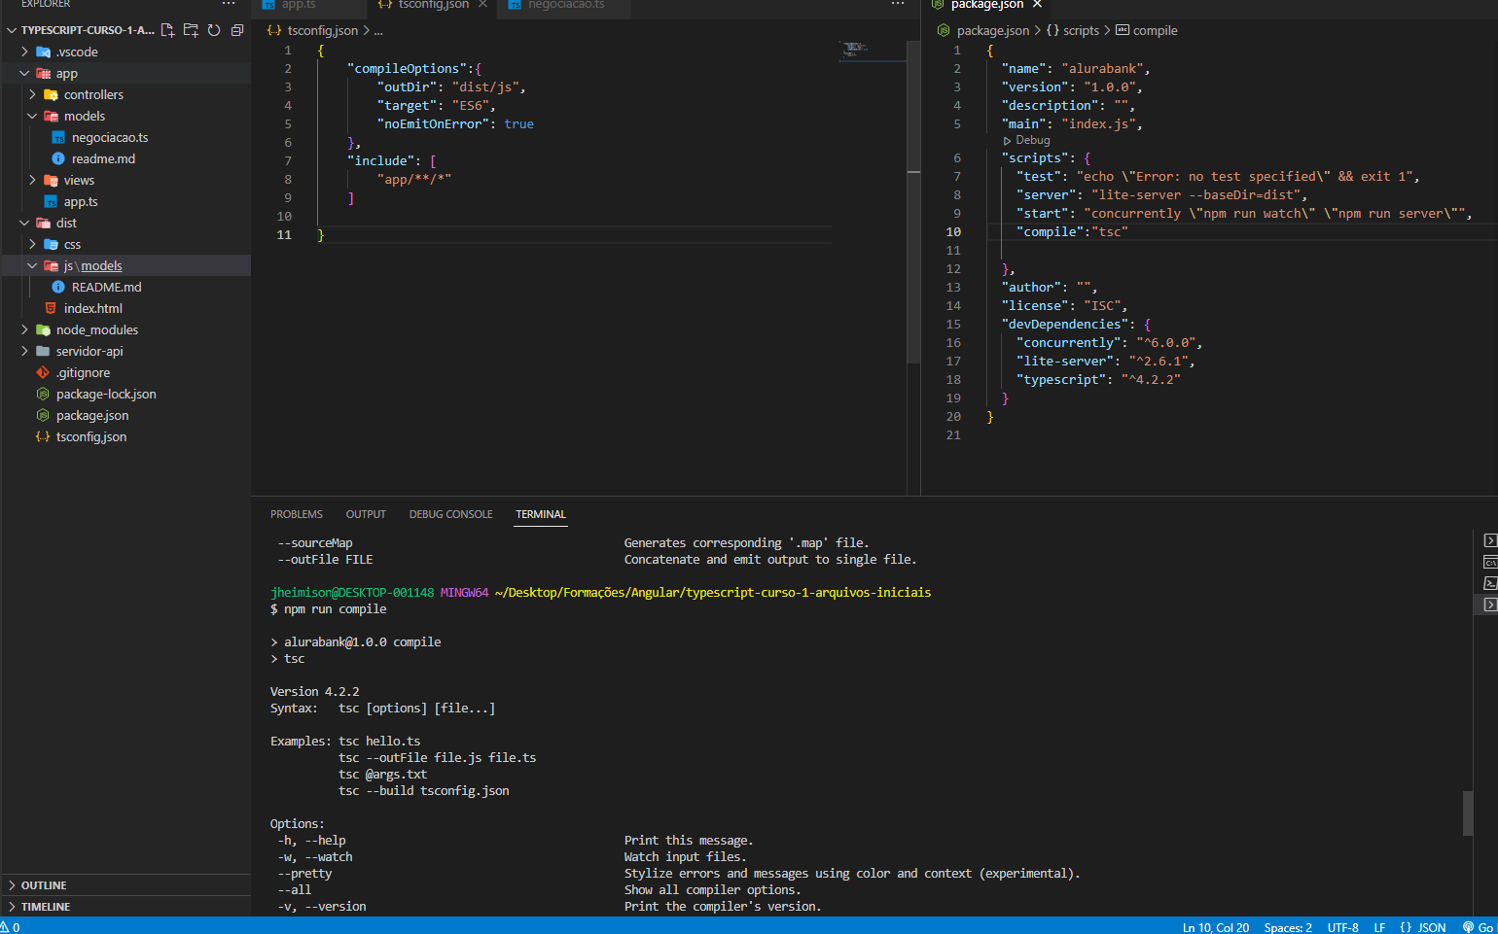Screen dimensions: 1498x934
Task: Open negociacao.ts file in models folder
Action: (110, 138)
